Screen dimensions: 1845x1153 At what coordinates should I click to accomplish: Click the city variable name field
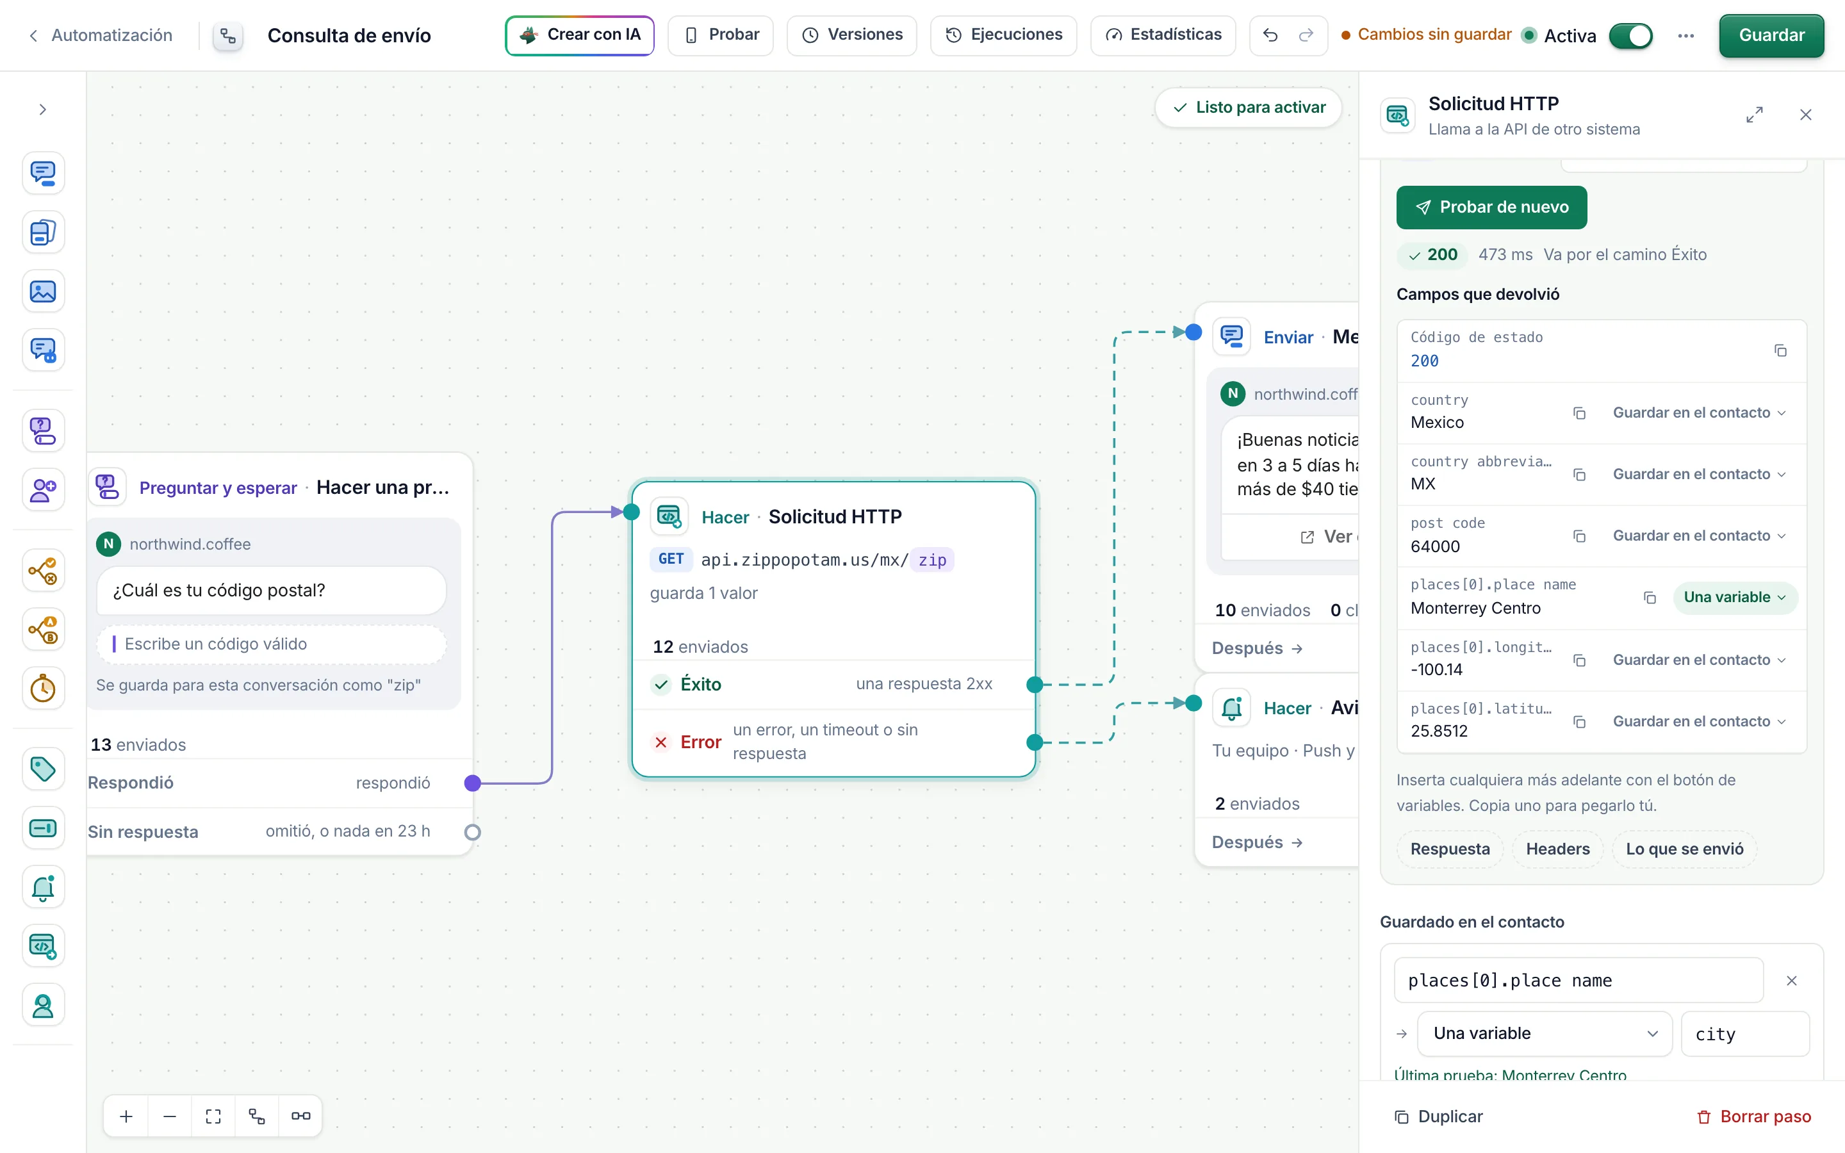click(1744, 1034)
